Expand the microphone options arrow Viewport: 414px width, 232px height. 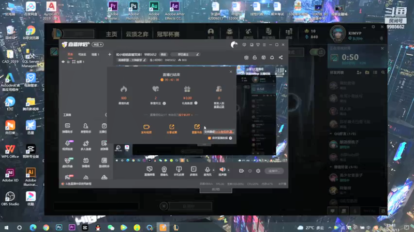click(x=214, y=170)
